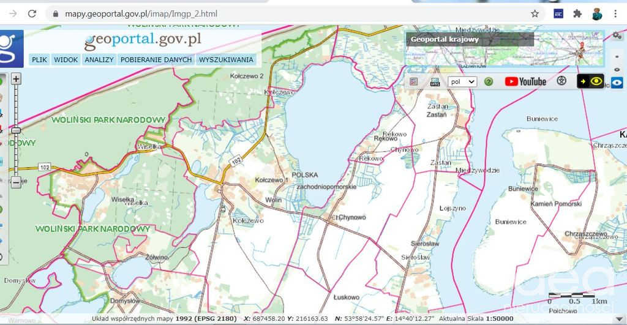Click the browser forward arrow
Screen dimensions: 627x325
click(13, 13)
